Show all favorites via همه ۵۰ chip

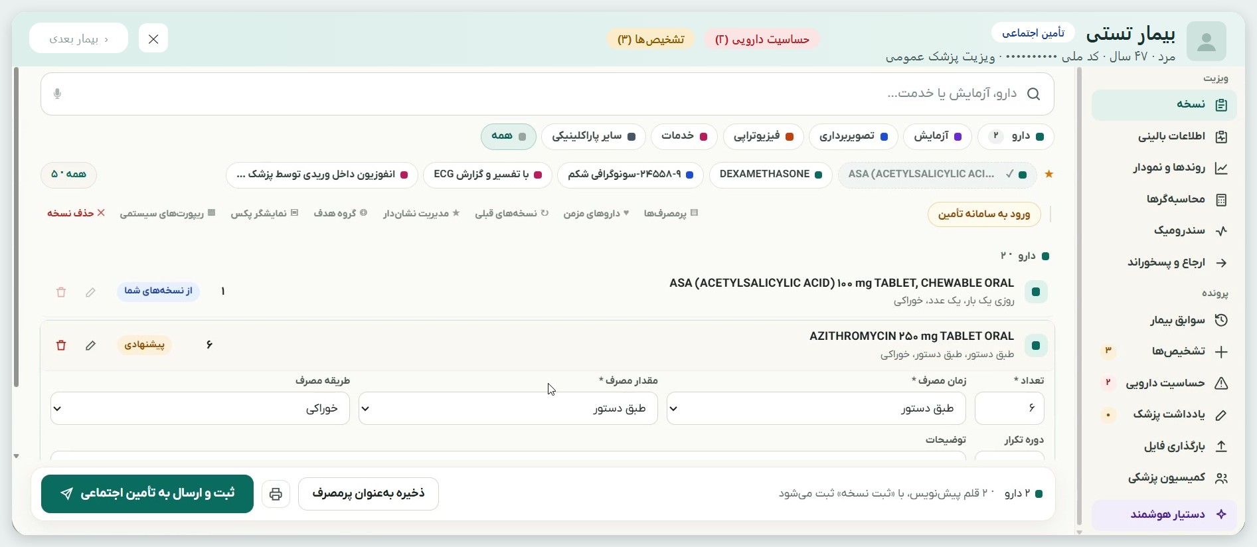68,175
